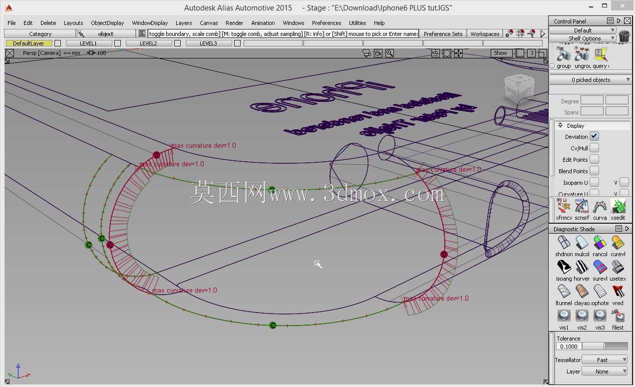Select the LEVEL3 layer button
The height and width of the screenshot is (387, 635).
[x=208, y=43]
